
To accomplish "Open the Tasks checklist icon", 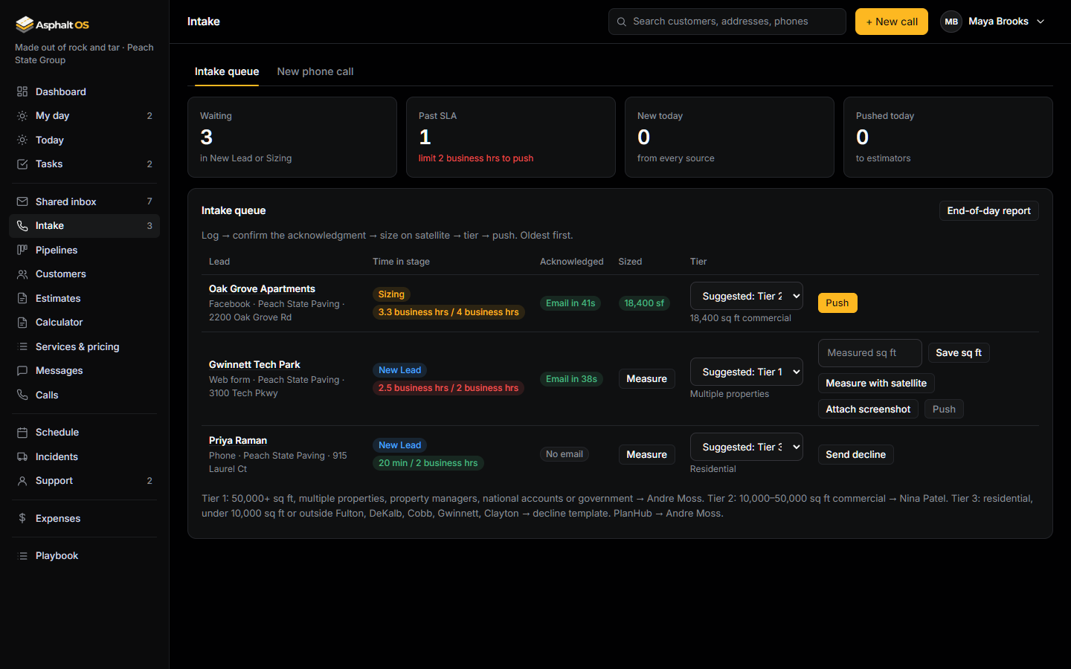I will 22,164.
